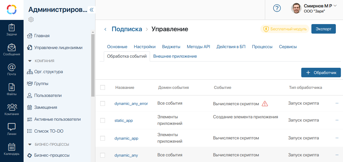This screenshot has width=343, height=162.
Task: Collapse the КОМПАНИЯ section
Action: click(30, 61)
